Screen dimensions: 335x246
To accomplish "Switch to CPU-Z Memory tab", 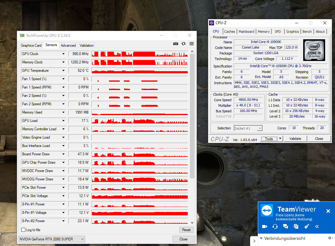I will click(x=264, y=32).
